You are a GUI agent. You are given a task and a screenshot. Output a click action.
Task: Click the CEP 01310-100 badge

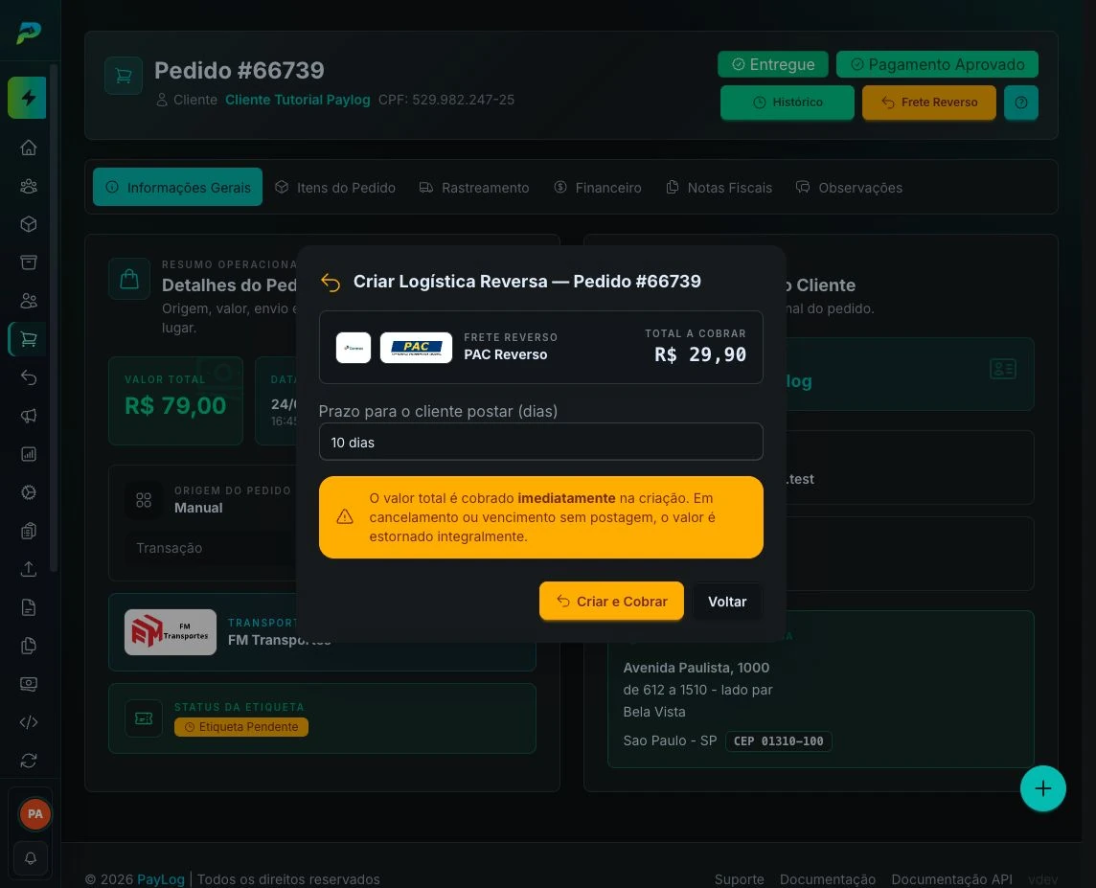(x=779, y=740)
